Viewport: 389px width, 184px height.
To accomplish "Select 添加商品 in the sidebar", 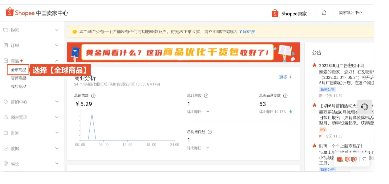I will (18, 87).
